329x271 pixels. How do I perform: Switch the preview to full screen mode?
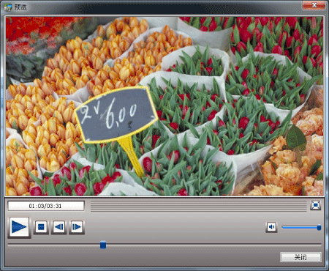pos(316,205)
